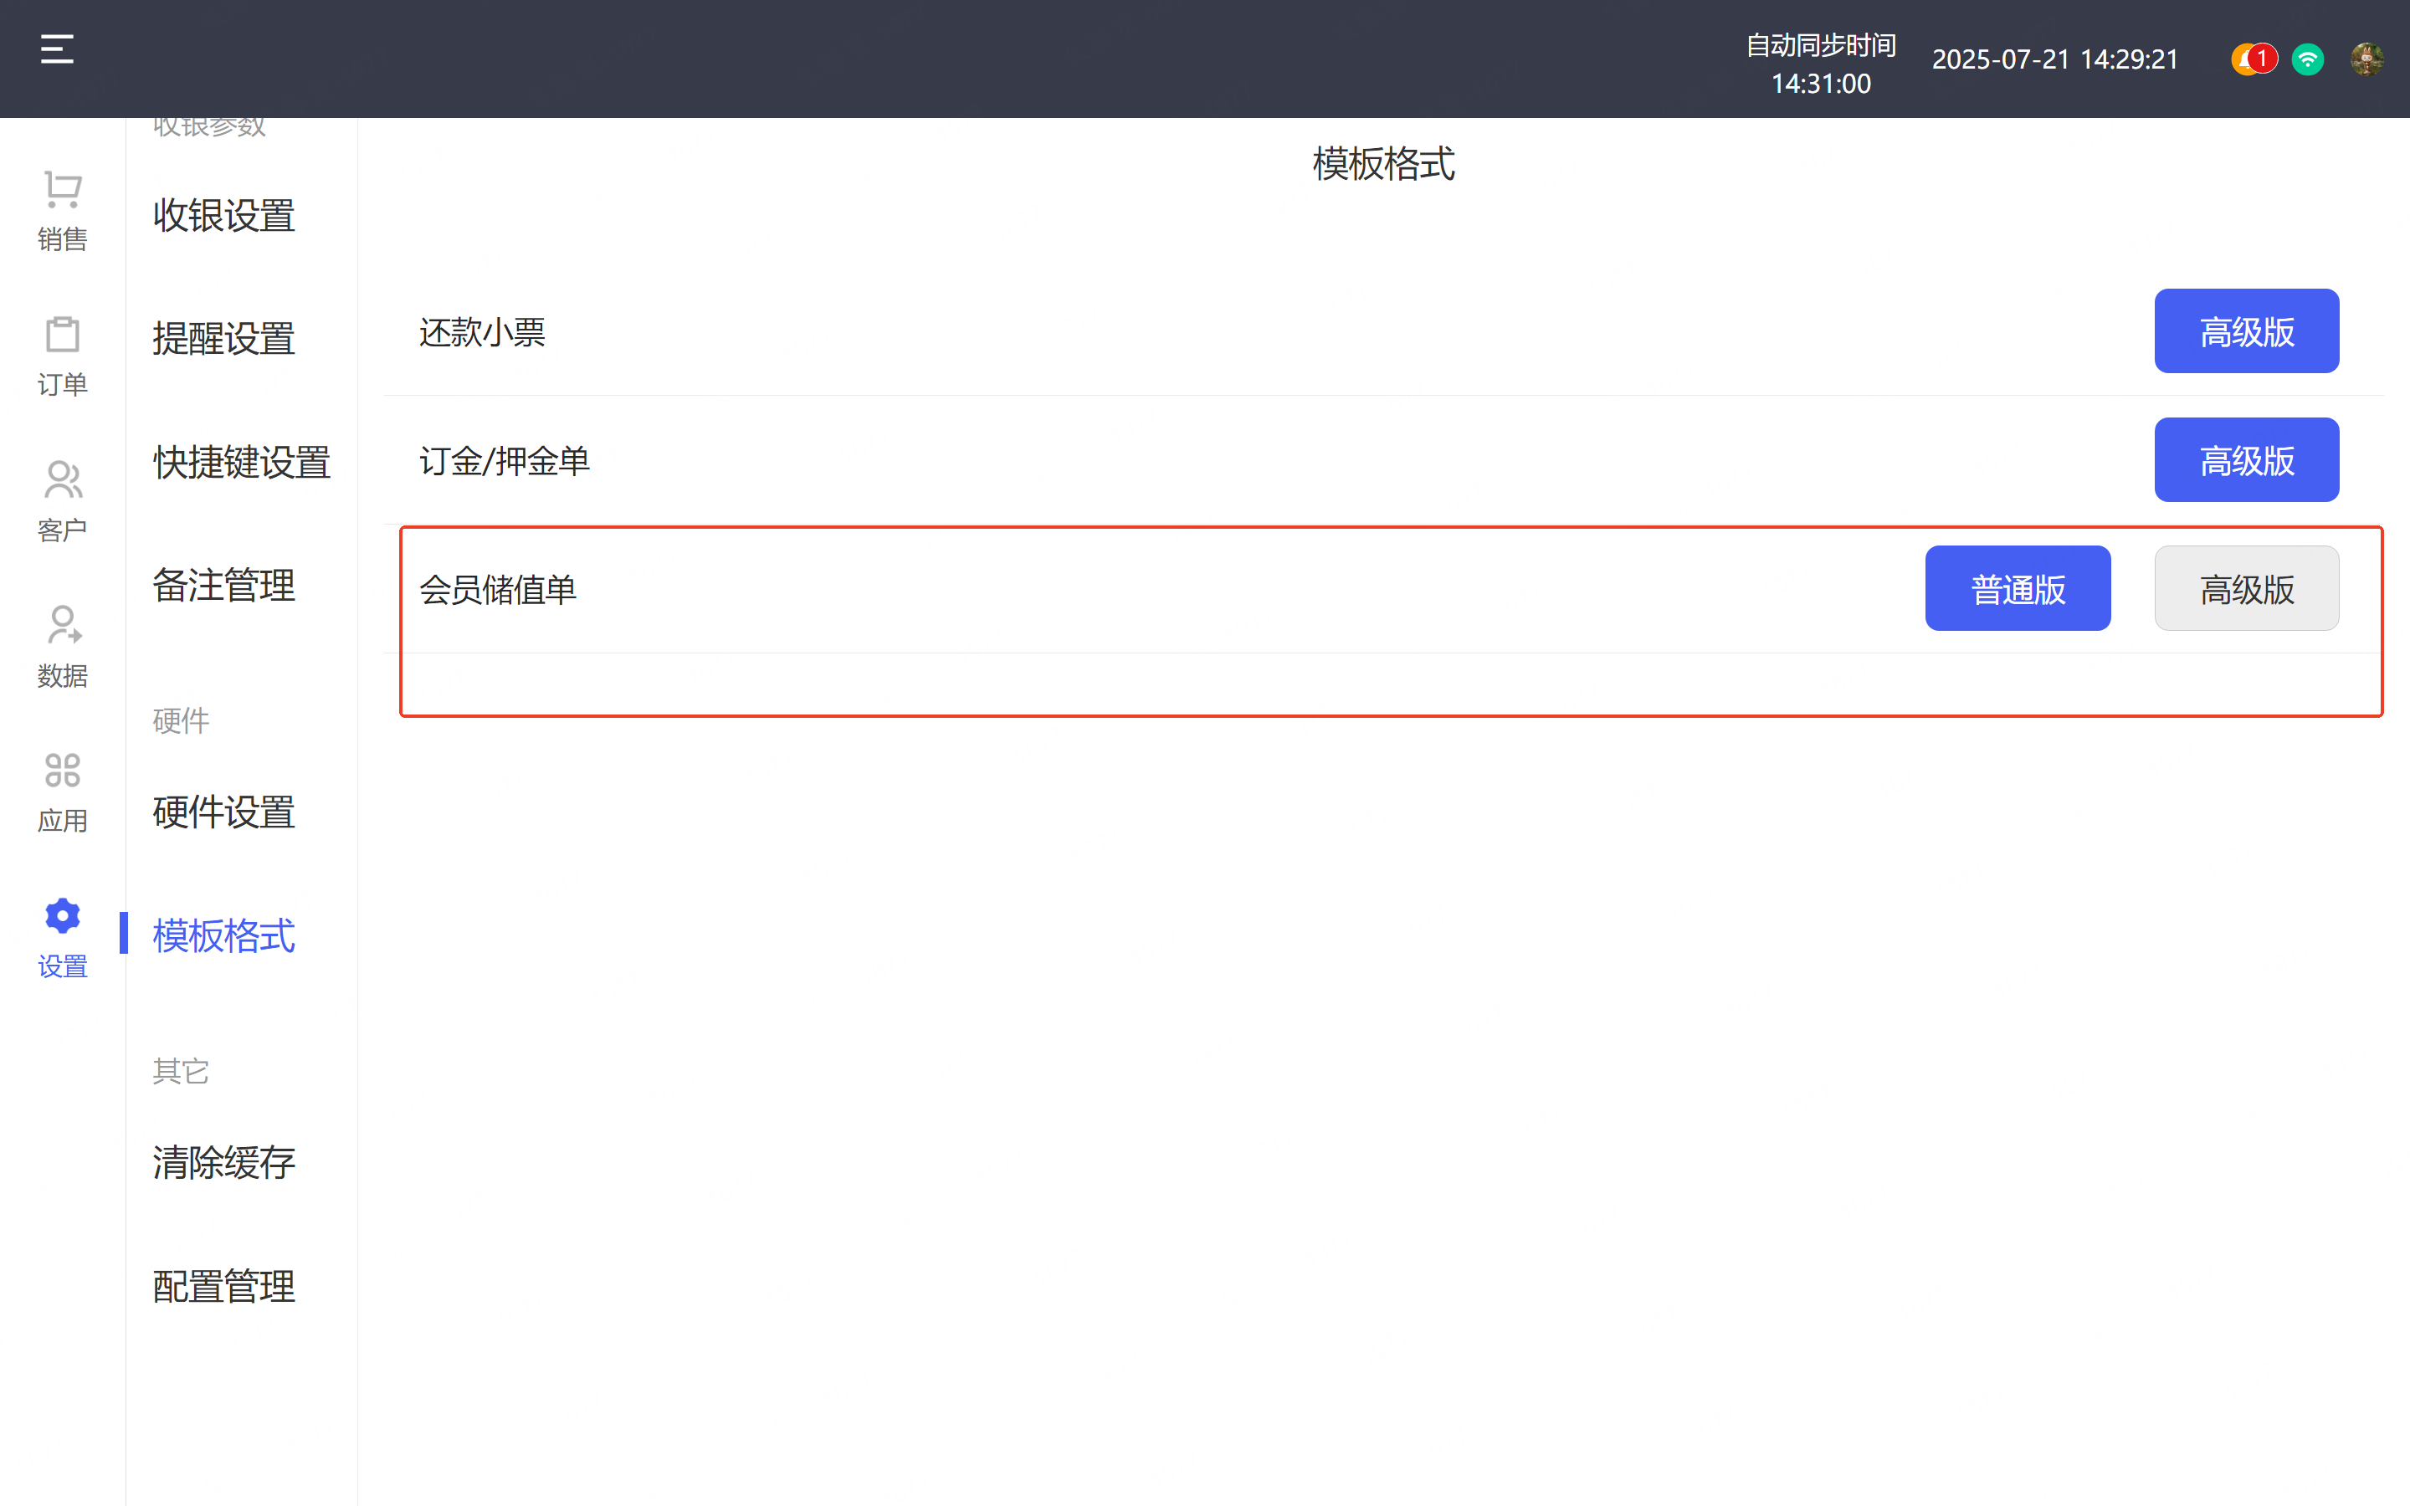Screen dimensions: 2410x1506
Task: Open the 数据 data section
Action: 63,647
